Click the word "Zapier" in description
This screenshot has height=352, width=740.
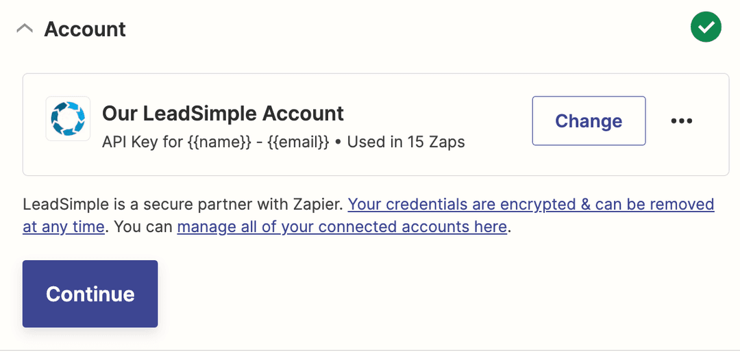click(318, 204)
